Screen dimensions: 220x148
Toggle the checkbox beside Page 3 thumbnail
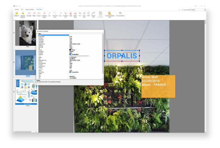coord(14,91)
